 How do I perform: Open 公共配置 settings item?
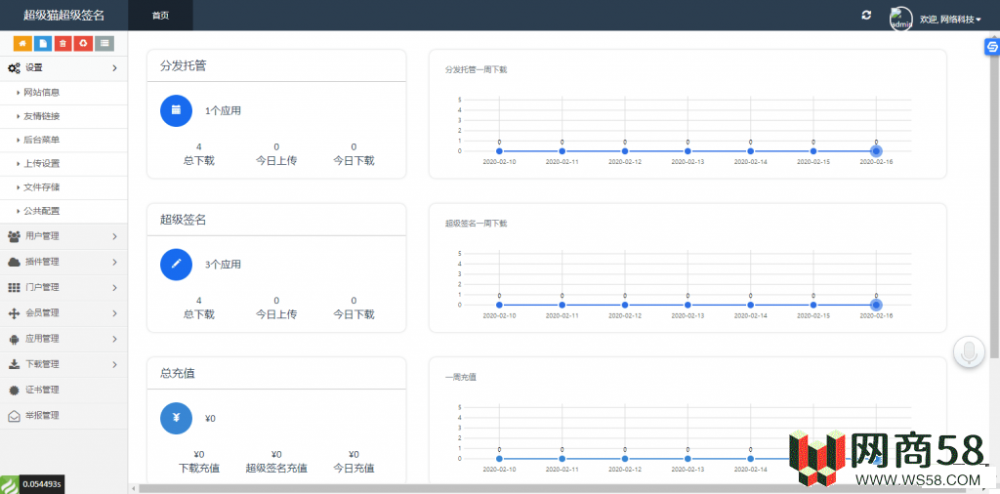point(63,211)
